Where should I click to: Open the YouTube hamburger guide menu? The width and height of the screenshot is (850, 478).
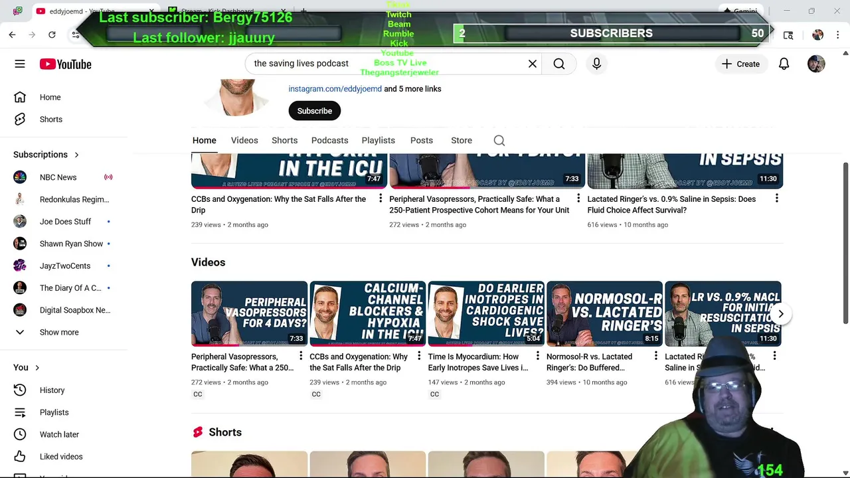pyautogui.click(x=20, y=64)
